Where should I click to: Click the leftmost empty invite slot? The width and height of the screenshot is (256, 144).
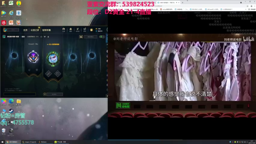tap(14, 55)
